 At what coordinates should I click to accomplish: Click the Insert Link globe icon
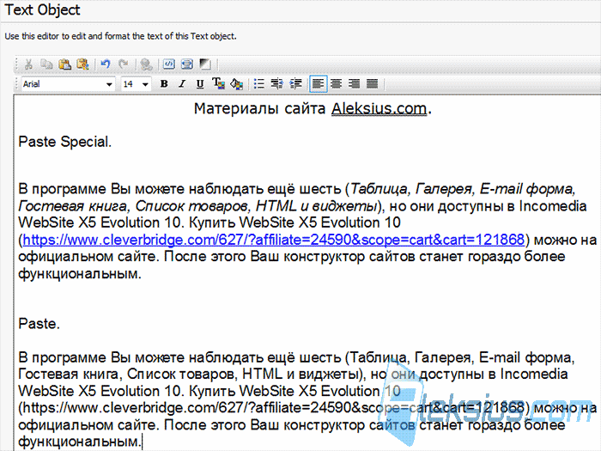point(146,64)
